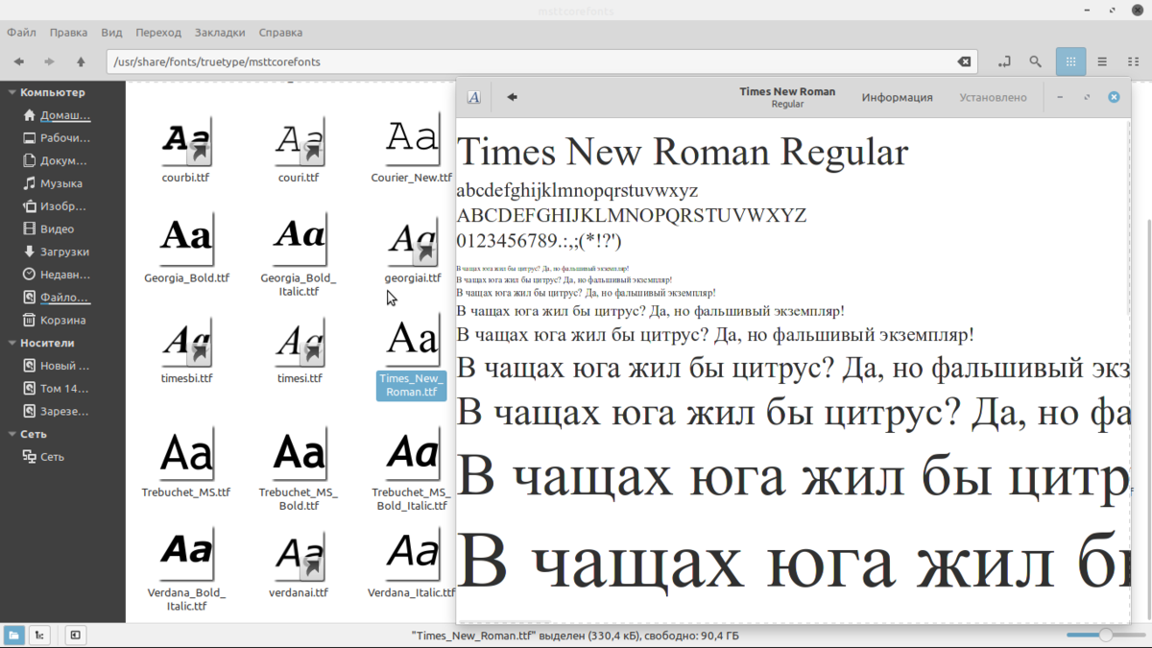Screen dimensions: 1152x648
Task: Go up to parent folder
Action: tap(81, 61)
